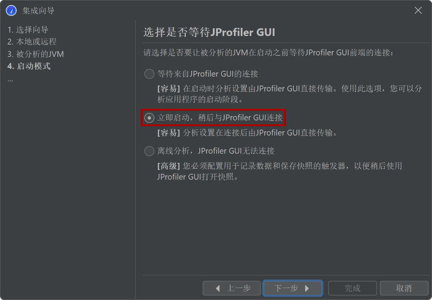Image resolution: width=432 pixels, height=300 pixels.
Task: Click the 上一步 back button
Action: (232, 288)
